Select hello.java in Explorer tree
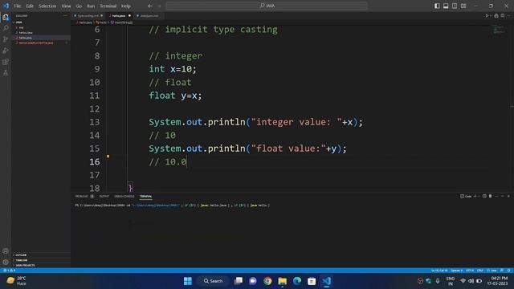Viewport: 514px width, 289px height. [41, 38]
